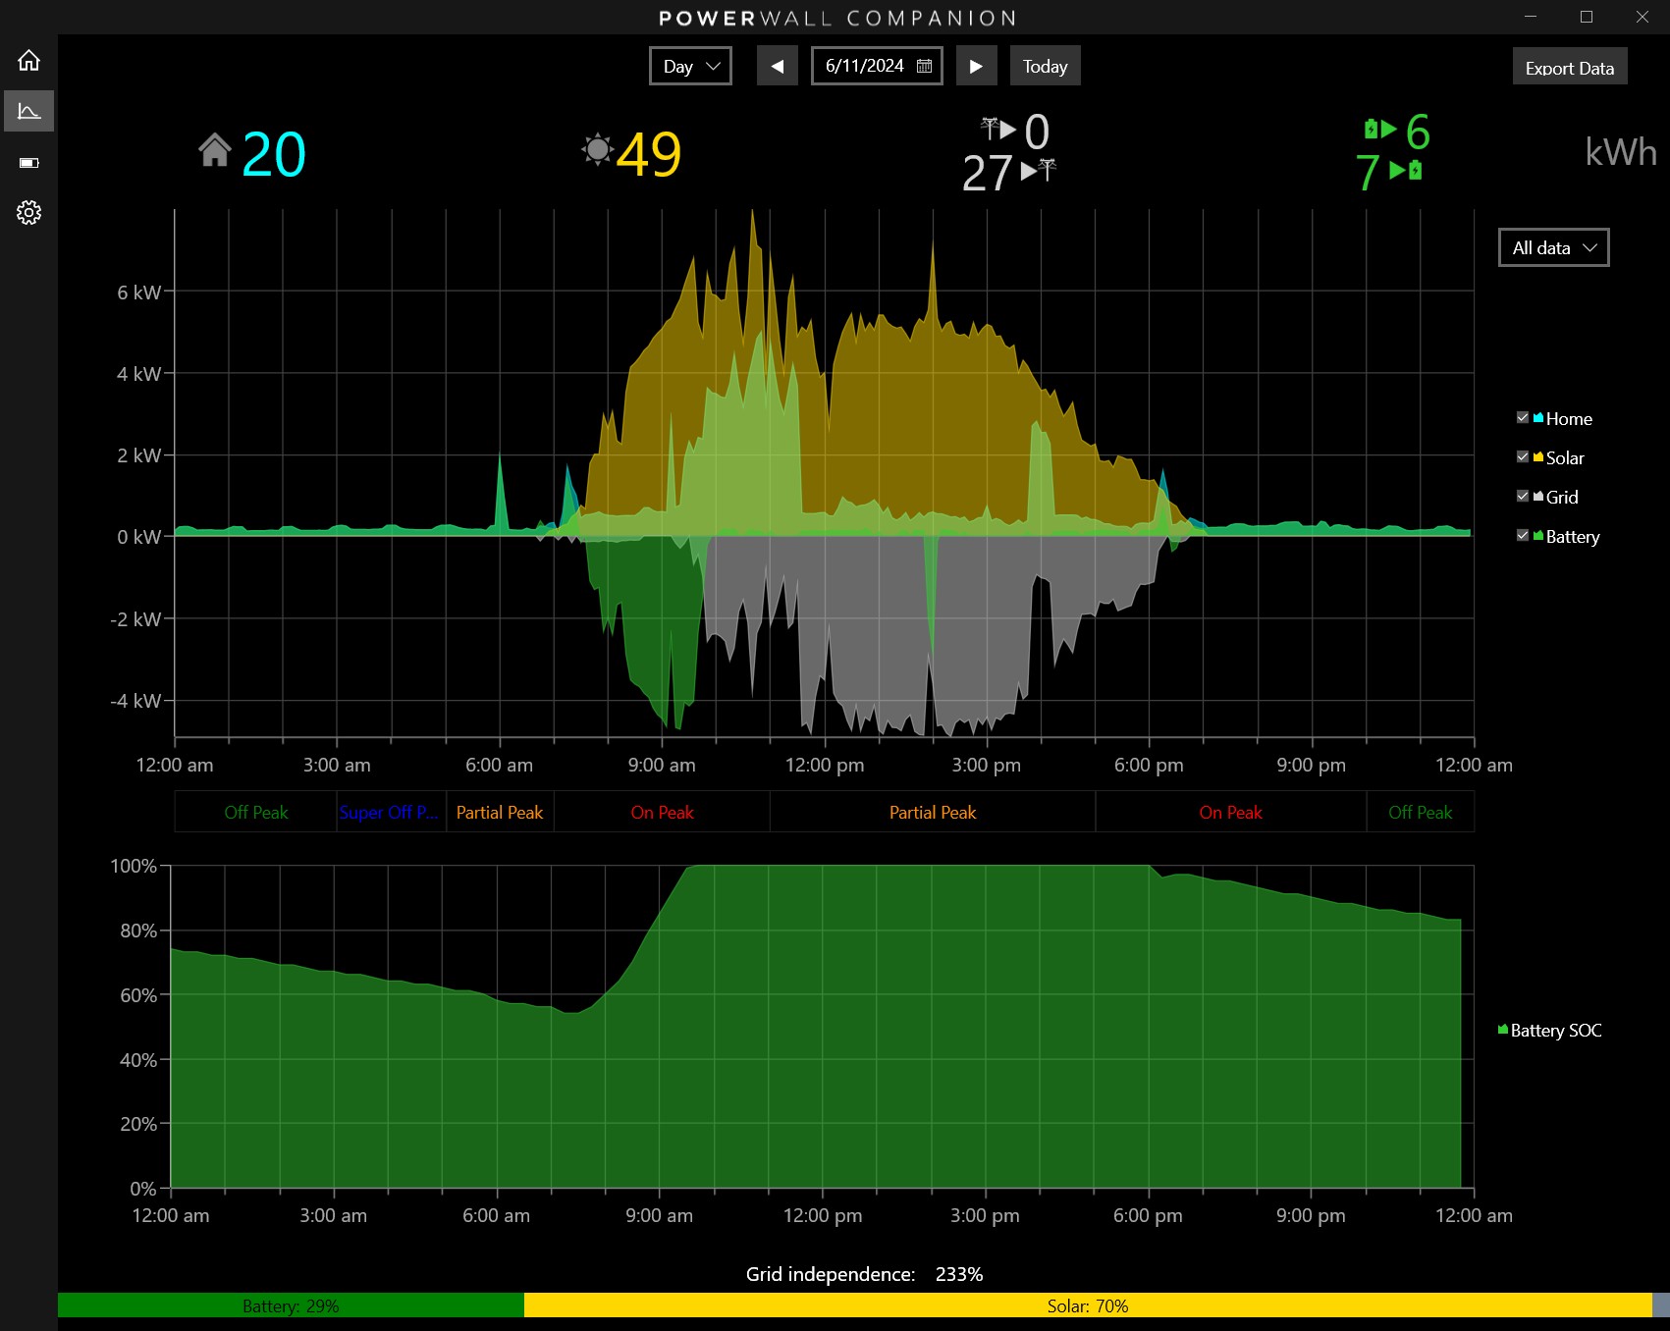
Task: Open the All data dropdown
Action: [x=1554, y=247]
